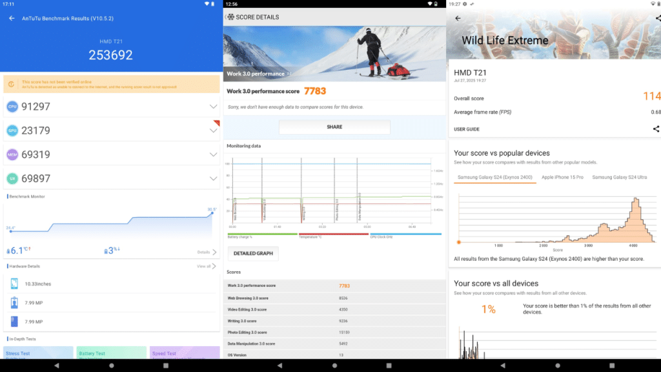Screen dimensions: 661x372
Task: Tap share icon beside USER GUIDE
Action: coord(656,129)
